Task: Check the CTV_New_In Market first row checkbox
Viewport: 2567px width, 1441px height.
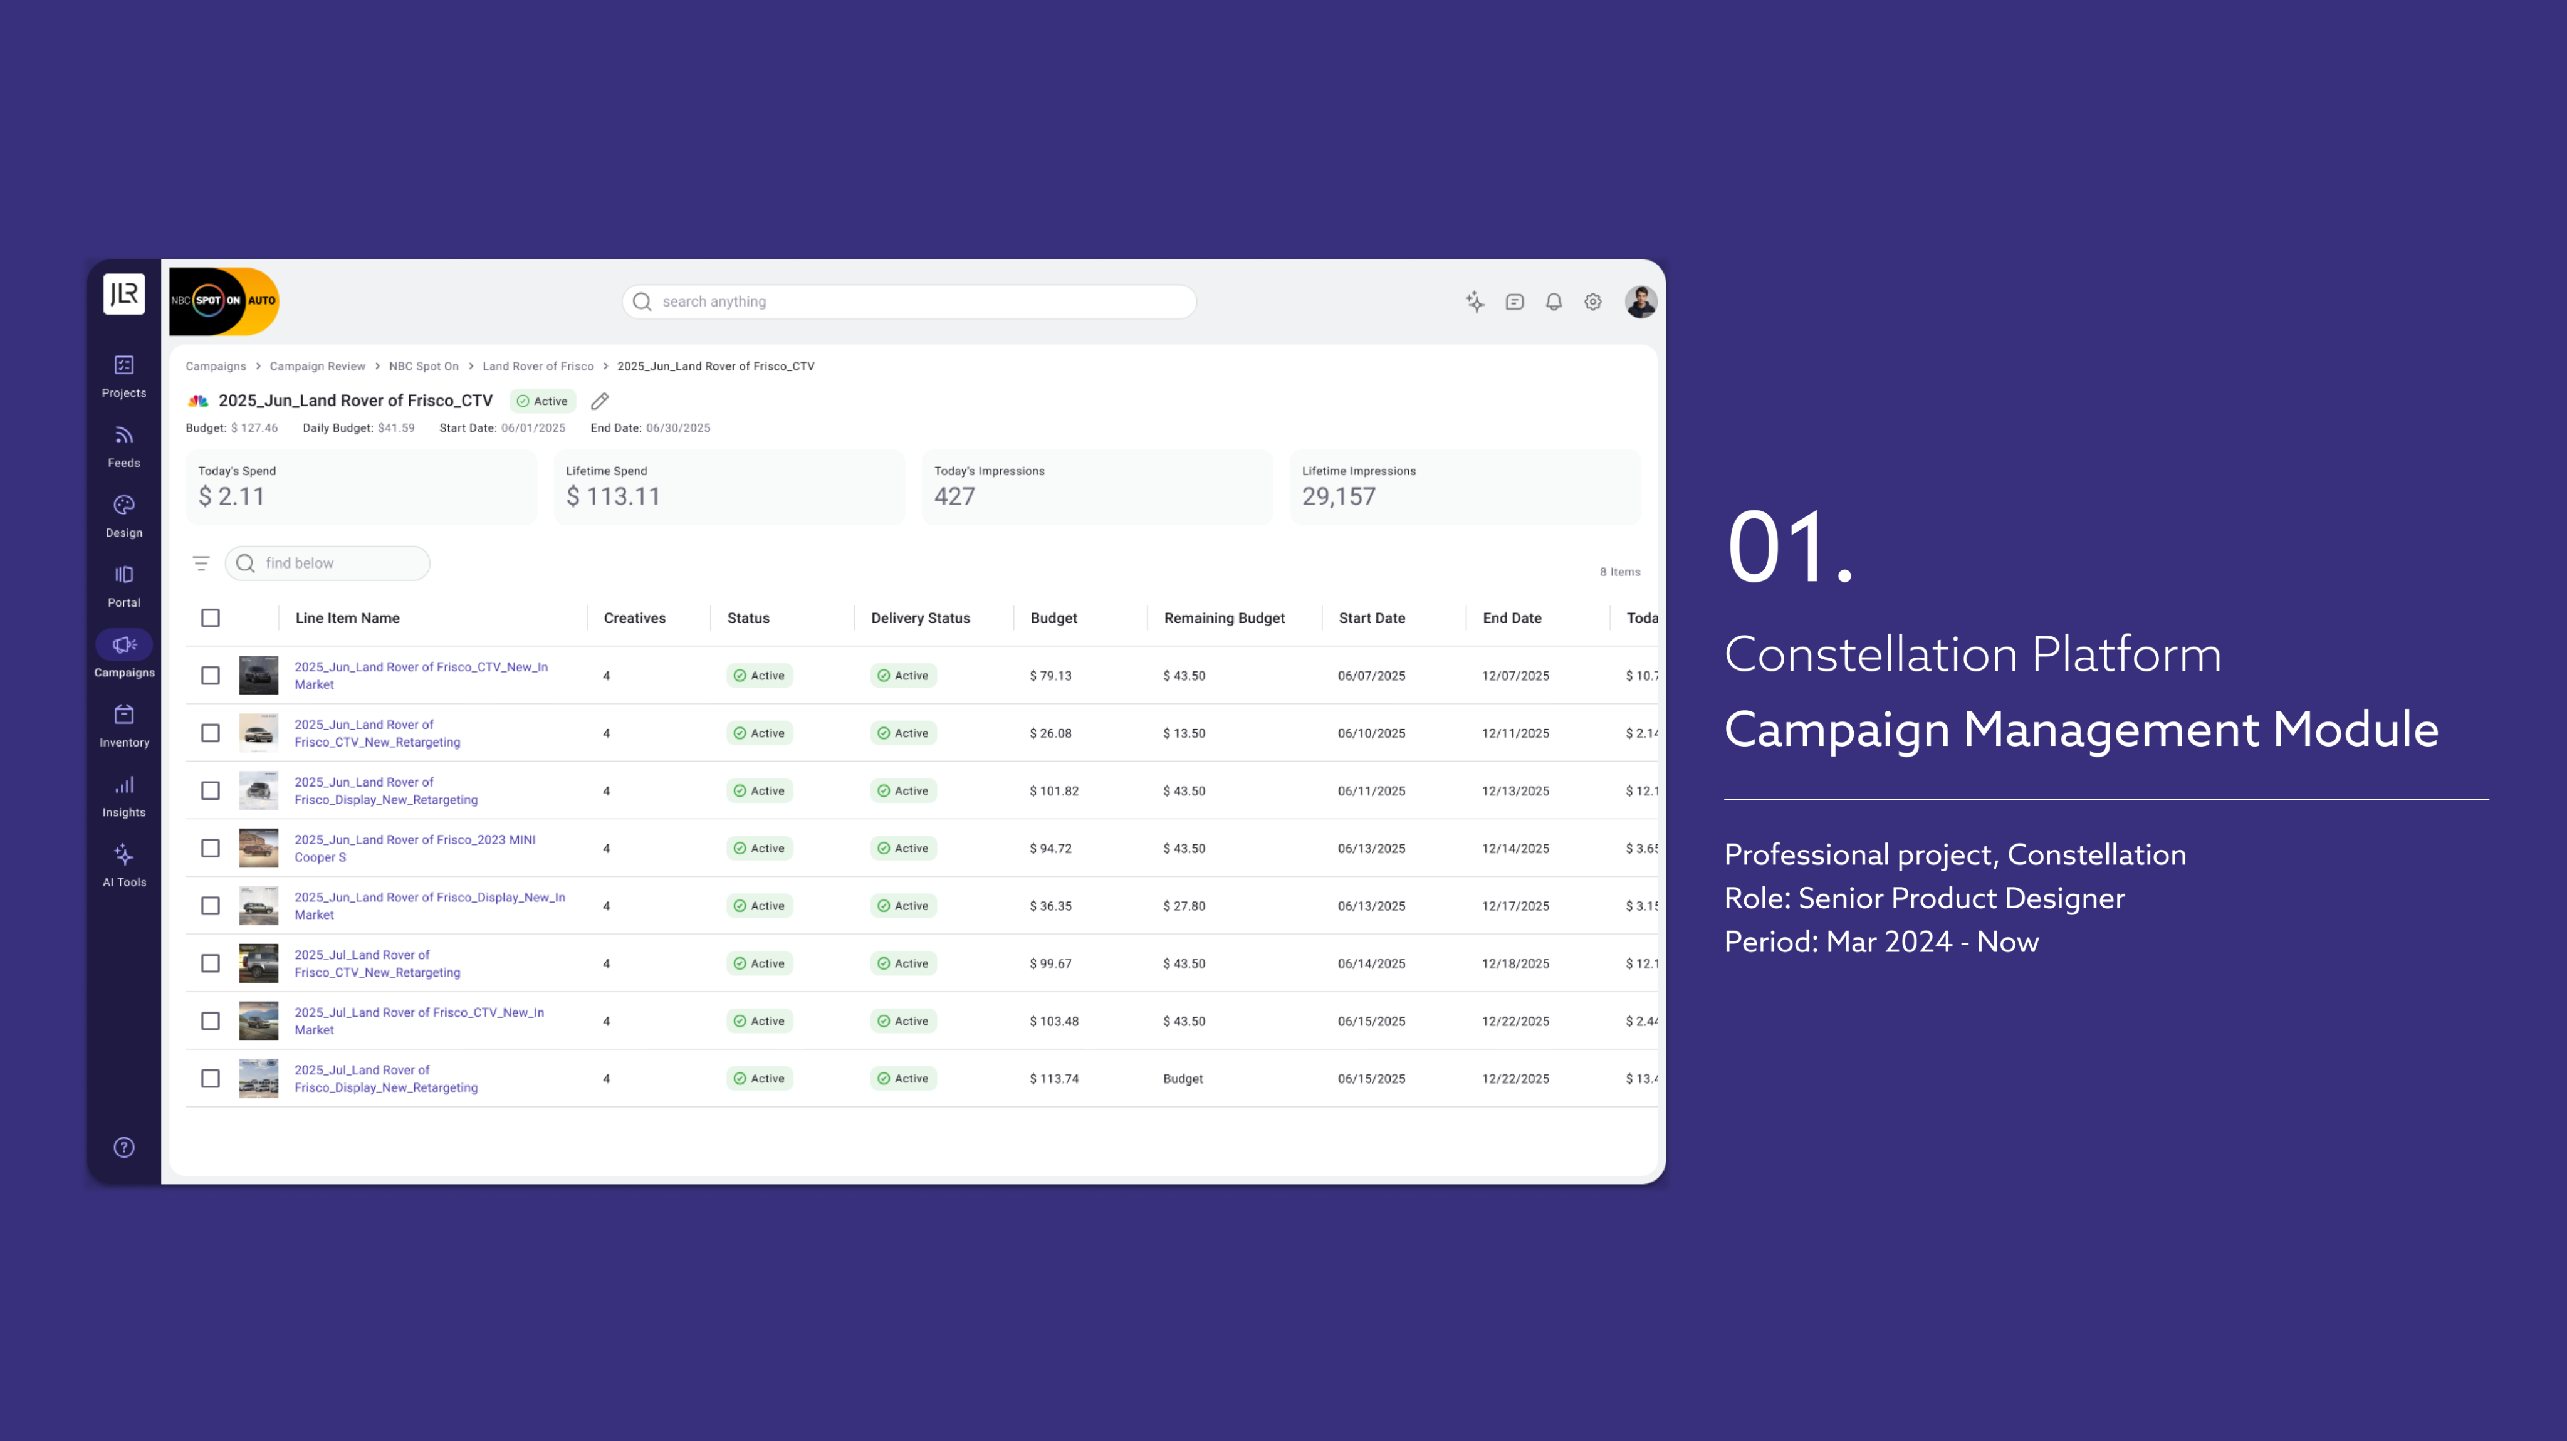Action: coord(211,676)
